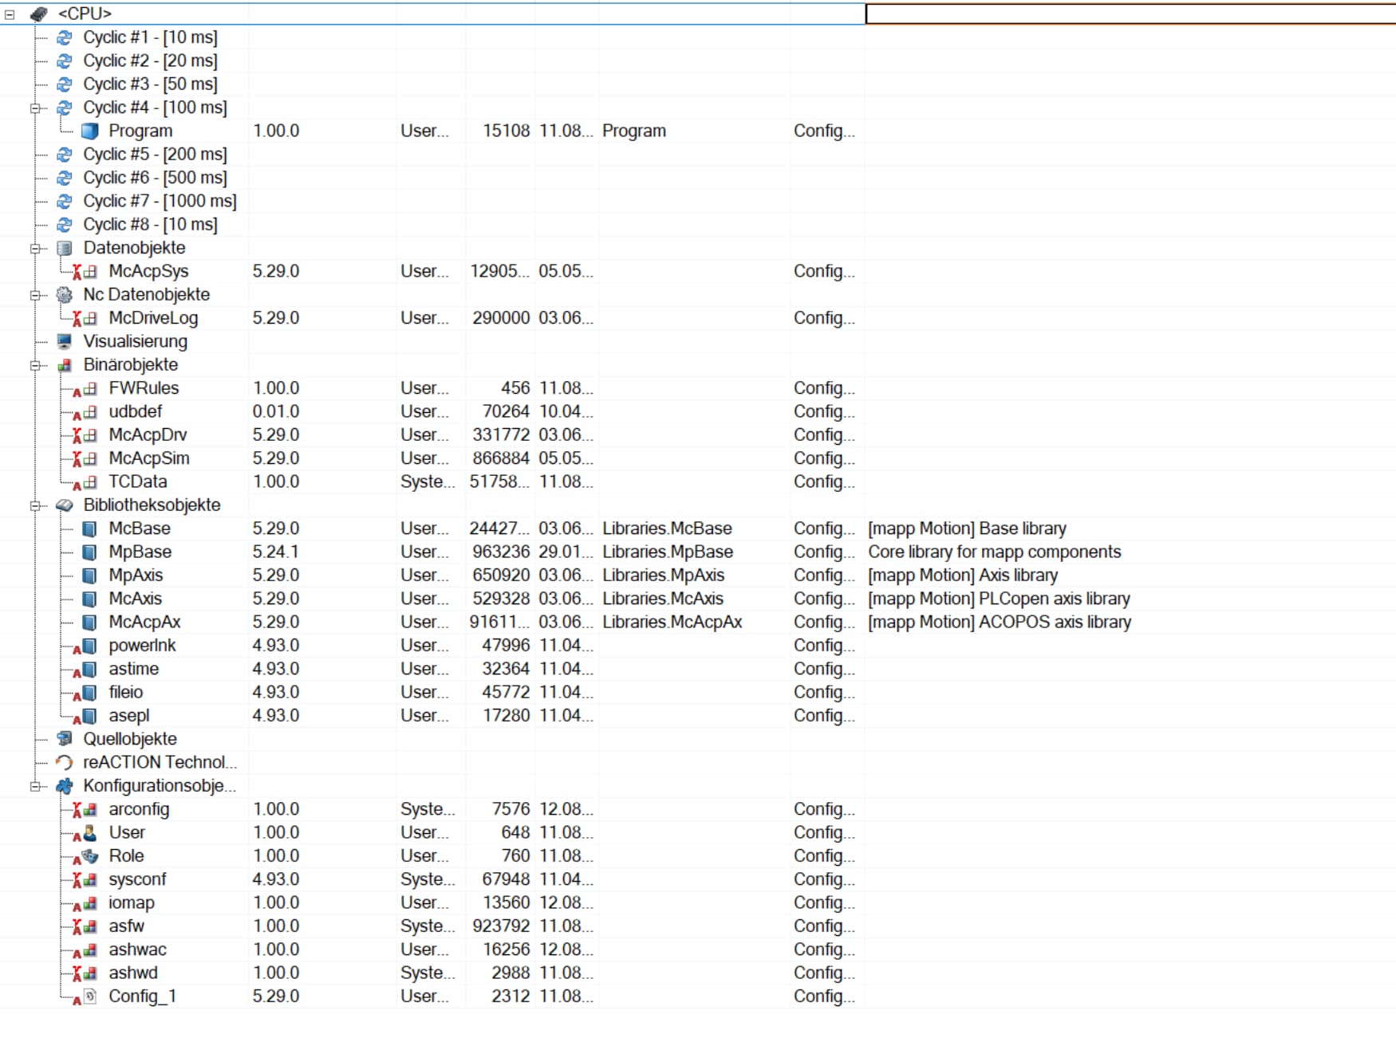Image resolution: width=1396 pixels, height=1038 pixels.
Task: Select the McAcpSim binary object icon
Action: 85,458
